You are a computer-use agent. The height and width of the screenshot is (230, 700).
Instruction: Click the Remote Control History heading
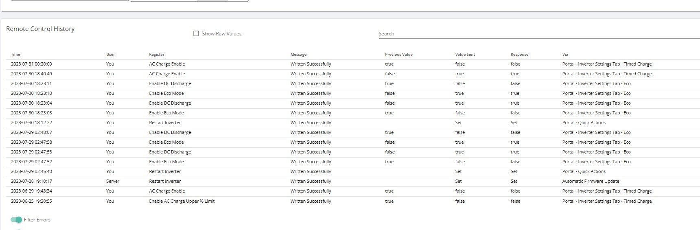40,29
